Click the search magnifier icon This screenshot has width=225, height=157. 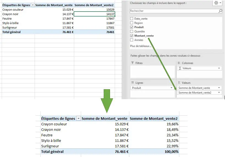click(x=220, y=11)
